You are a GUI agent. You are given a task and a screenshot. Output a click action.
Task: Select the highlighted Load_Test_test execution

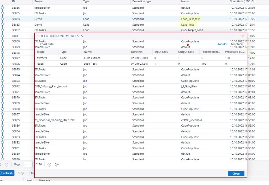coord(190,19)
